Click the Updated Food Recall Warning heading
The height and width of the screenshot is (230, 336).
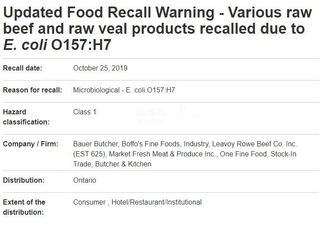[x=158, y=28]
